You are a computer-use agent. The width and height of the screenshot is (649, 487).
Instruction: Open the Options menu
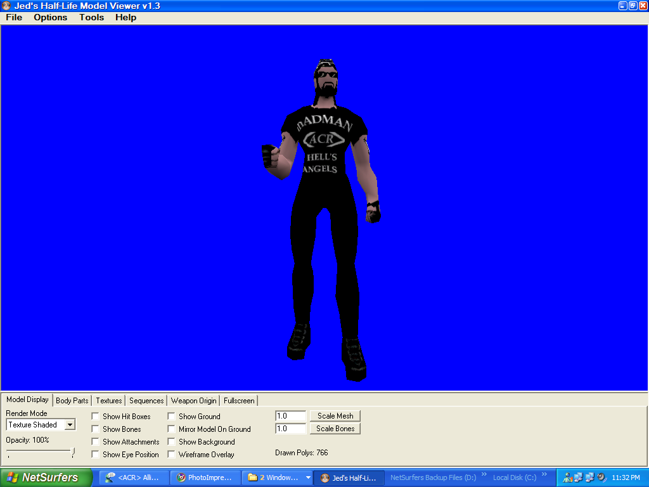(x=51, y=17)
